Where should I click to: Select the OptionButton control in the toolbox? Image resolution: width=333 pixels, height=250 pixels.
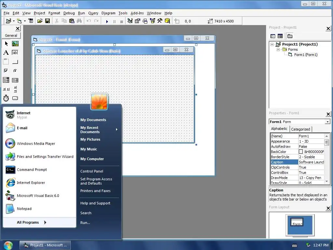[15, 71]
